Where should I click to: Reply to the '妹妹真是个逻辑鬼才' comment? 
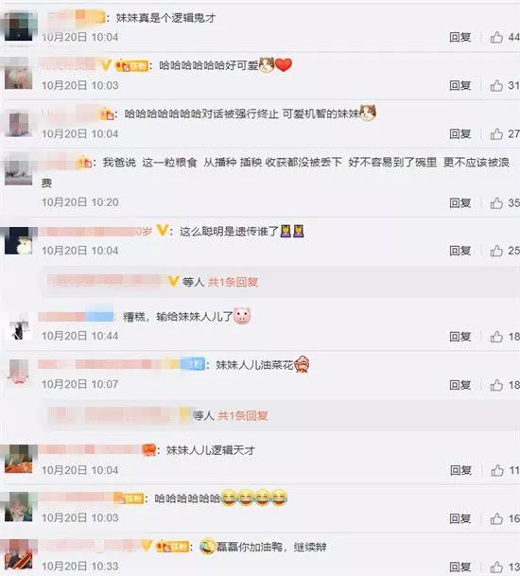point(460,37)
